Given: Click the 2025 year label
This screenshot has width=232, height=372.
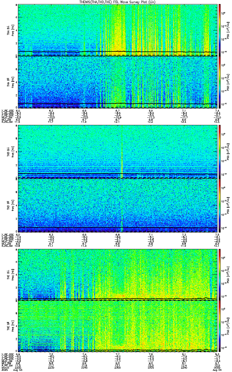Looking at the screenshot, I should pyautogui.click(x=4, y=370).
